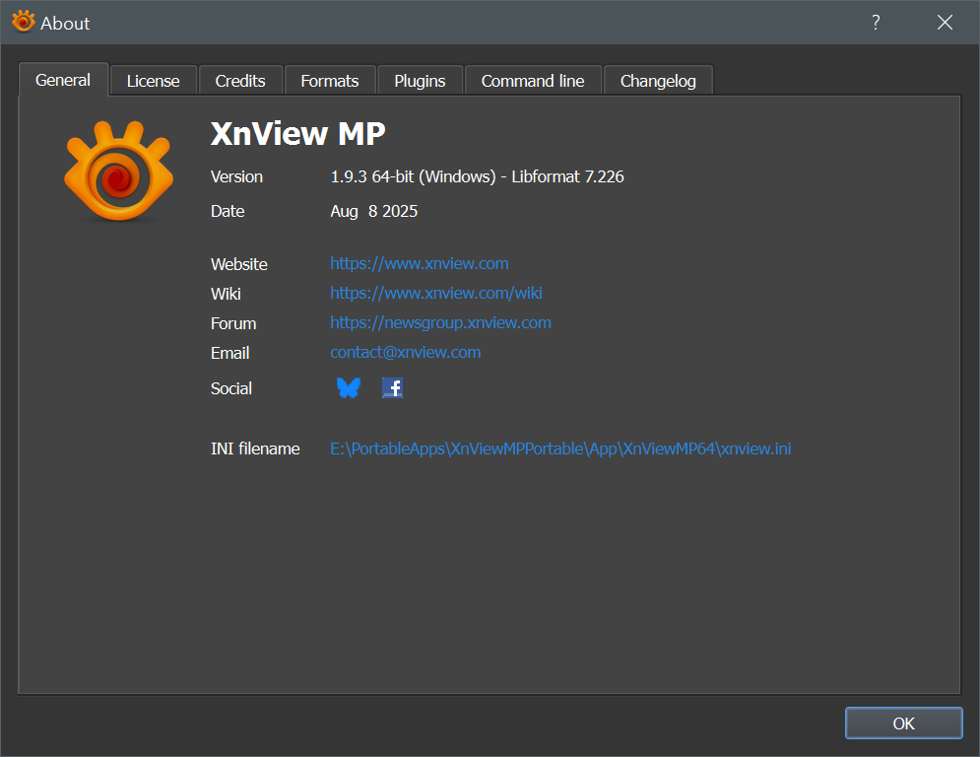Screen dimensions: 980x757
Task: Click the Version label
Action: (236, 176)
